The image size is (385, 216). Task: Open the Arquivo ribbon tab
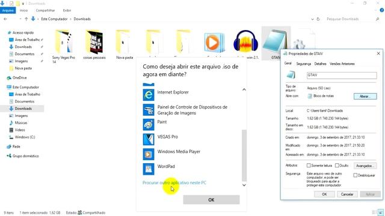(x=8, y=10)
